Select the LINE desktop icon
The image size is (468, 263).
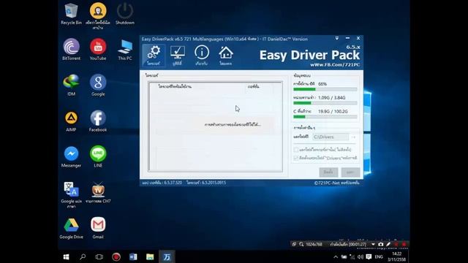coord(98,157)
